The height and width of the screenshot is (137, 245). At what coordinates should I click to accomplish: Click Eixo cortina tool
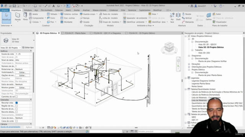(x=67, y=18)
